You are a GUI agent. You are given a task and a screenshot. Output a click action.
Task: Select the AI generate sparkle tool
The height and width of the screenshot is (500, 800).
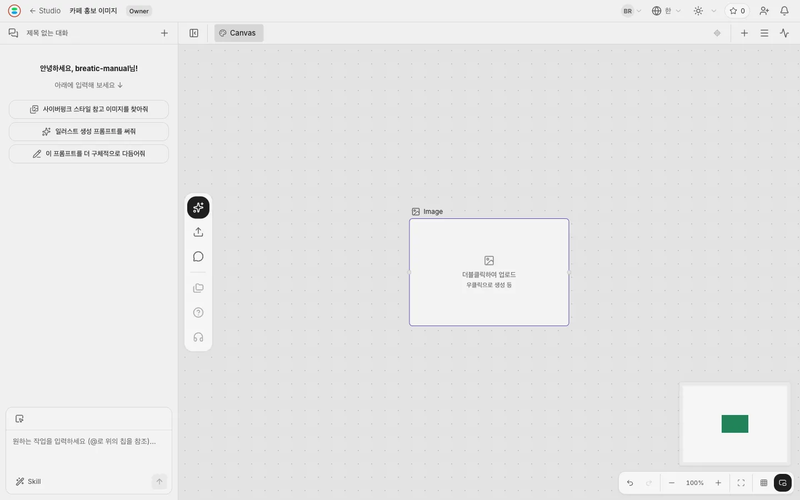coord(198,208)
